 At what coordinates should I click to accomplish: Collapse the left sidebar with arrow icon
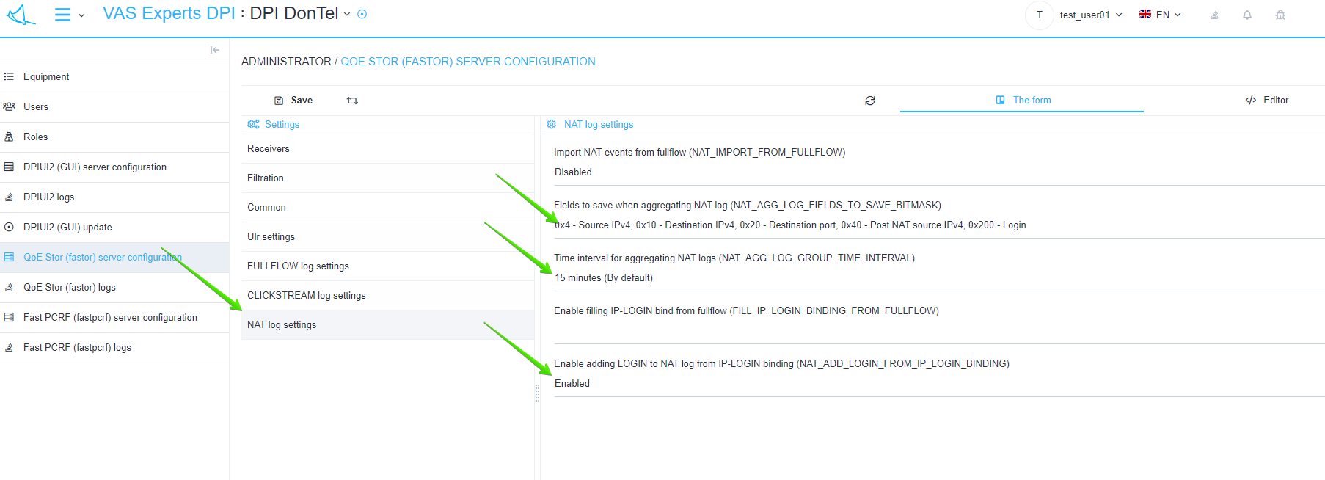click(214, 50)
